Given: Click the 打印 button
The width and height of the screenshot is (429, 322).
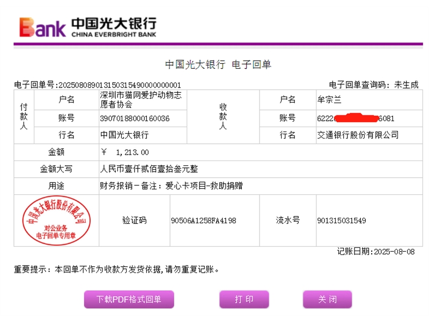Looking at the screenshot, I should coord(244,299).
